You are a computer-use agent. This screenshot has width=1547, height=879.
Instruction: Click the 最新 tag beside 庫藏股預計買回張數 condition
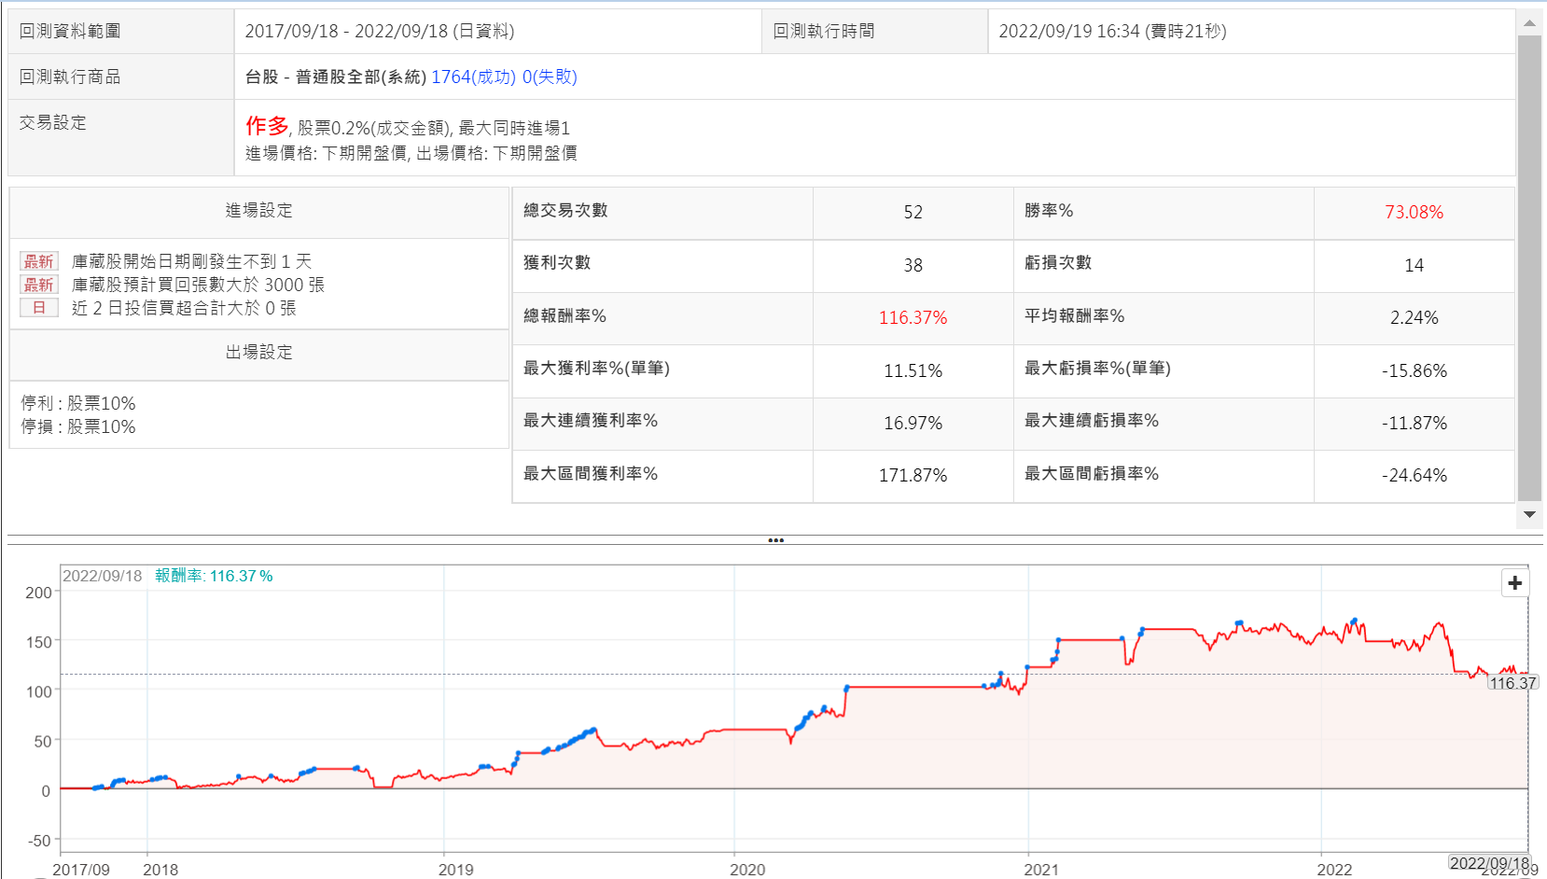pos(39,285)
